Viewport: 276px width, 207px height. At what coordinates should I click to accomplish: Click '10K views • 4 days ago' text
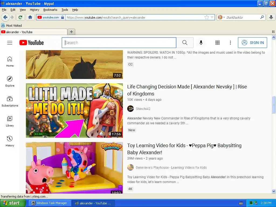coord(144,100)
